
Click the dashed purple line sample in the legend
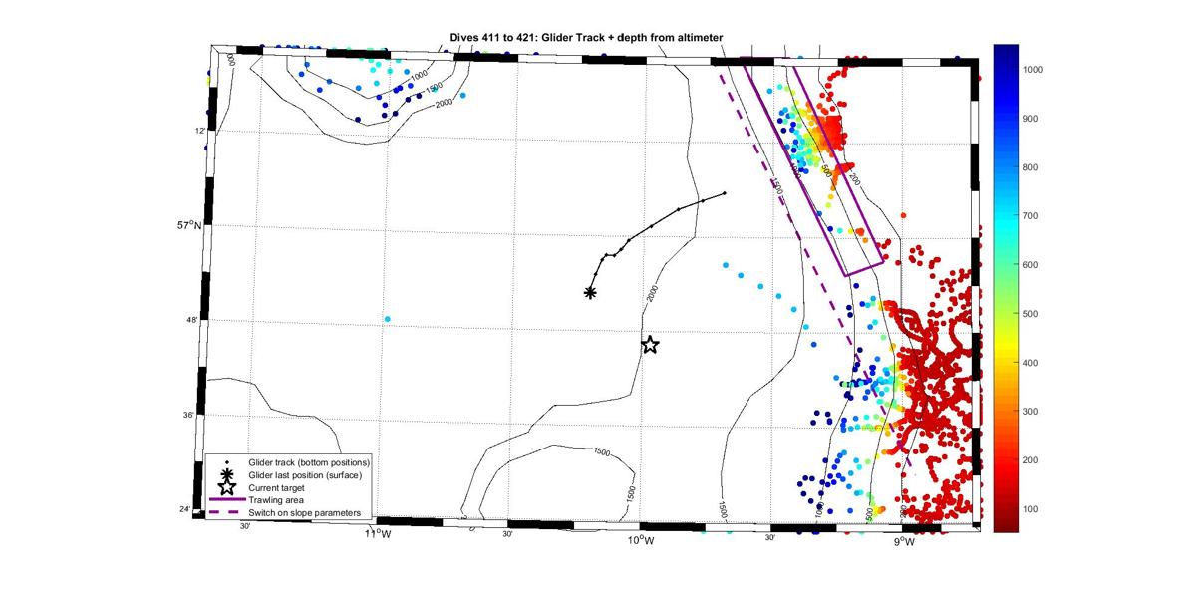227,513
